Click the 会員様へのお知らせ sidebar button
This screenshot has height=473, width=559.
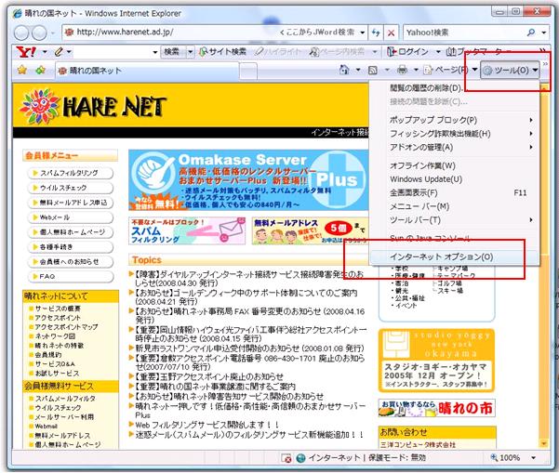click(x=71, y=262)
